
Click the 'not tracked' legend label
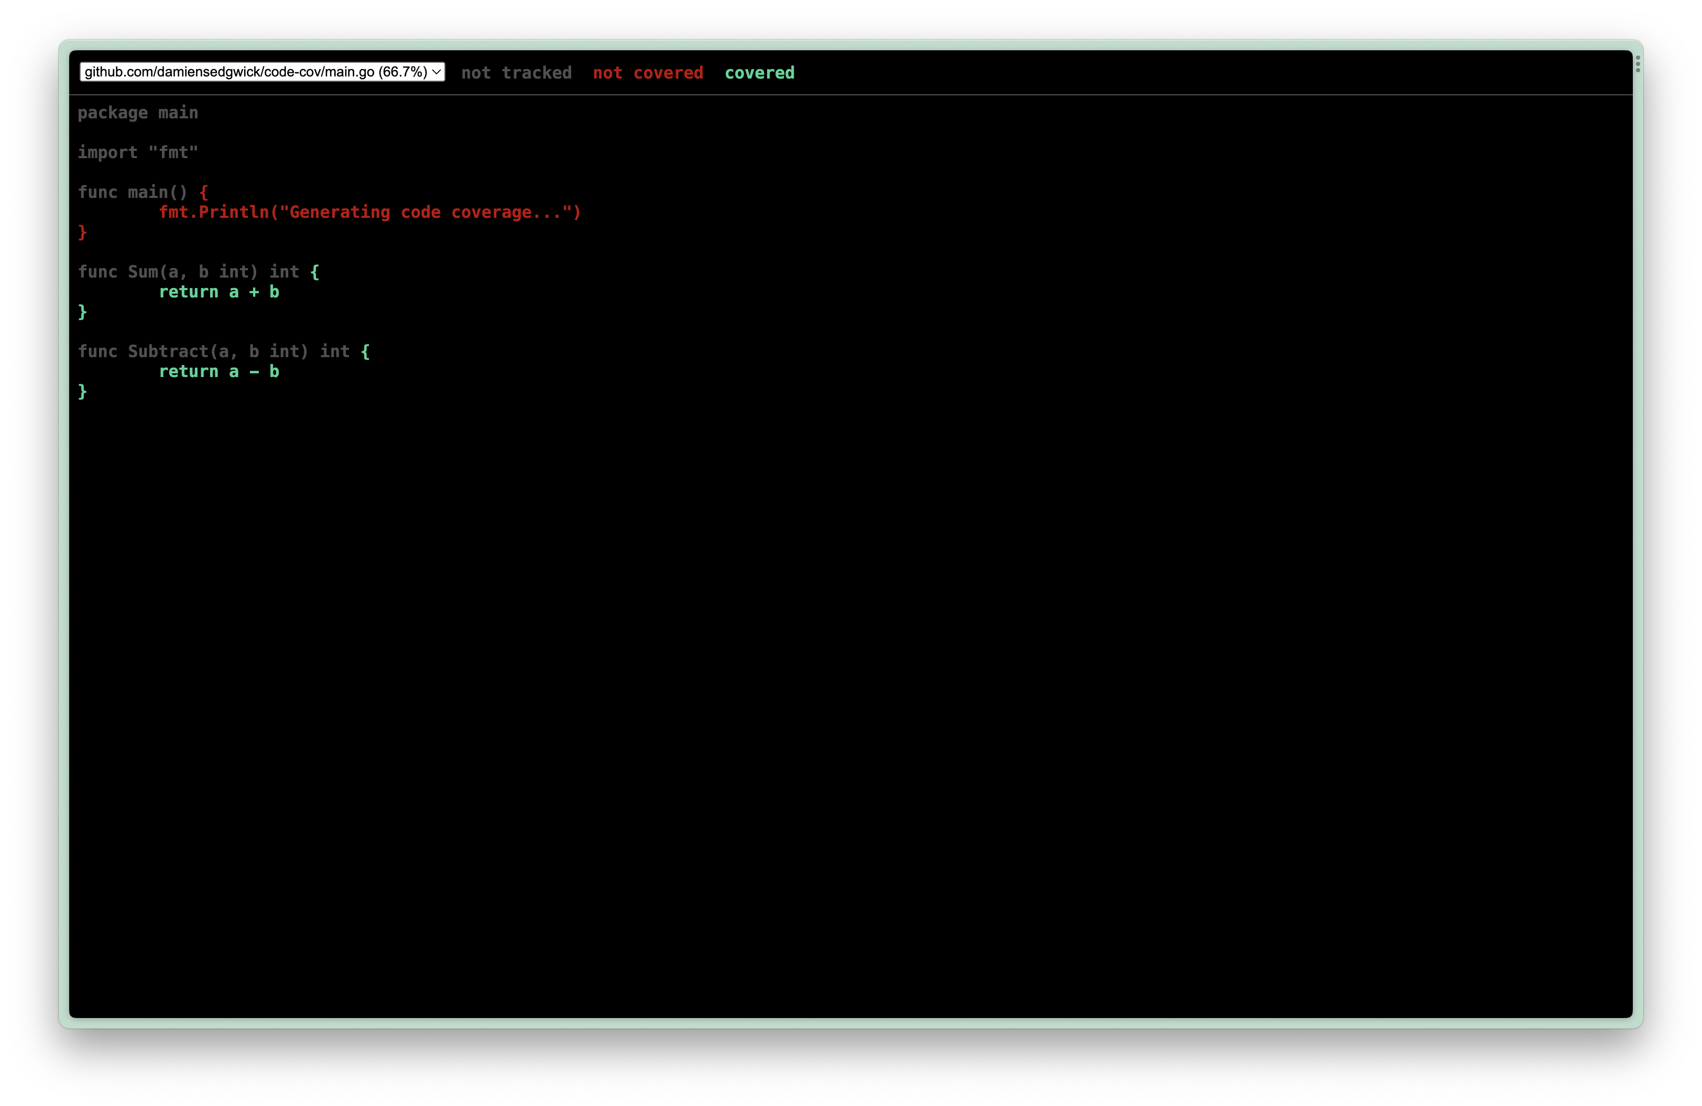(x=516, y=73)
